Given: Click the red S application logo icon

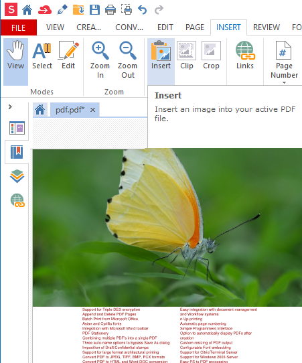Looking at the screenshot, I should click(11, 10).
